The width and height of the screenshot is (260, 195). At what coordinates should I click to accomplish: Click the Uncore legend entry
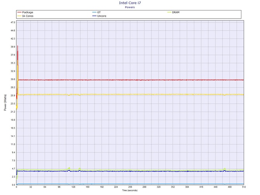pyautogui.click(x=99, y=16)
